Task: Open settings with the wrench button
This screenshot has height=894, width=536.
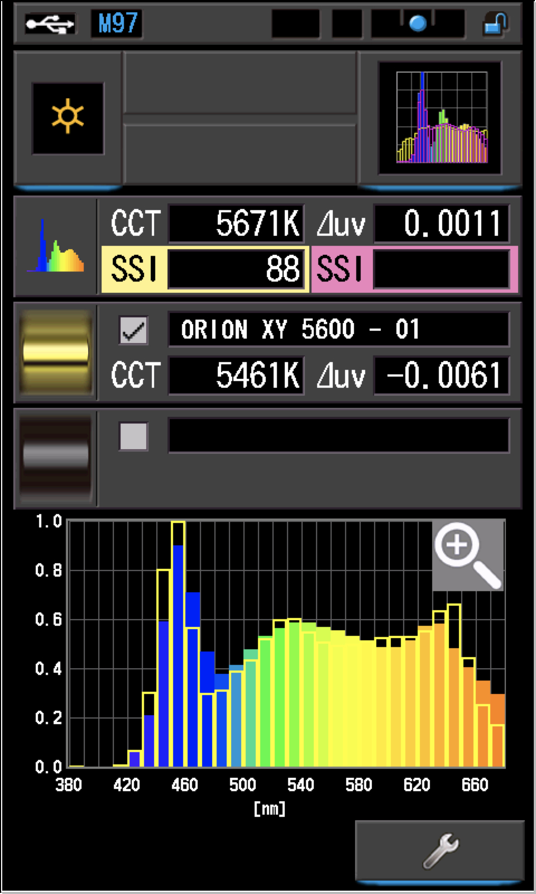Action: pos(440,850)
